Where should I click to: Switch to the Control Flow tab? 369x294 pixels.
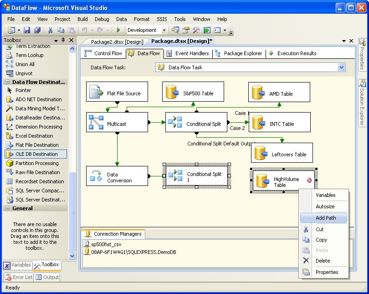[103, 53]
